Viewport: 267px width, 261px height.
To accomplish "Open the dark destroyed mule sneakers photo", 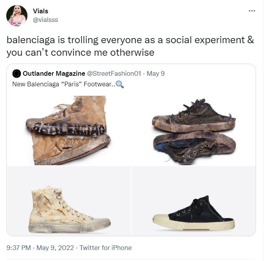I will pyautogui.click(x=194, y=130).
